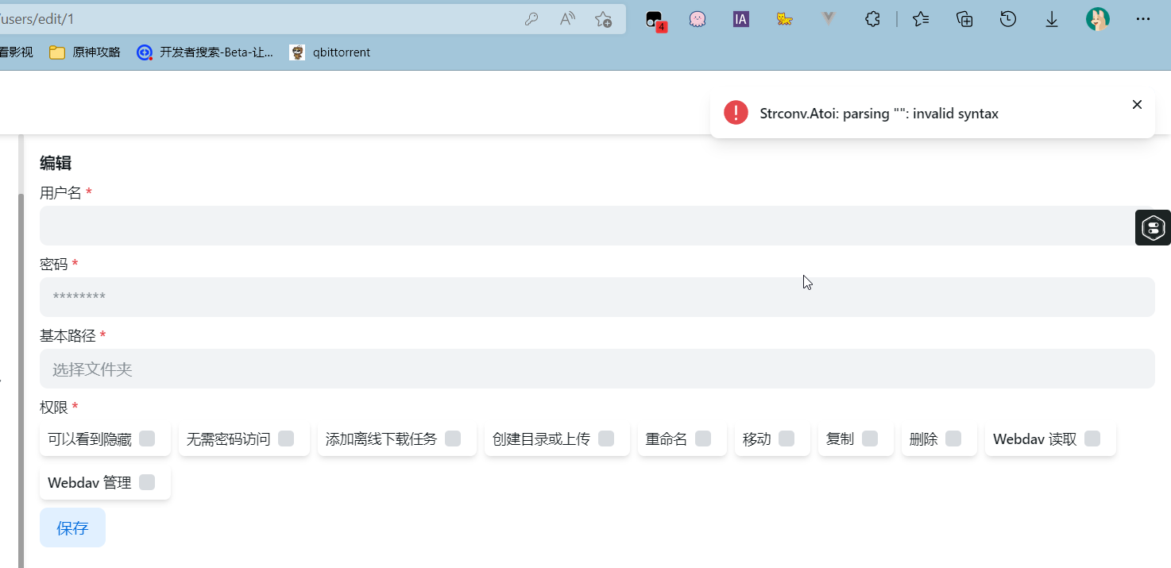Open the browser Downloads icon
This screenshot has height=568, width=1171.
pos(1051,18)
